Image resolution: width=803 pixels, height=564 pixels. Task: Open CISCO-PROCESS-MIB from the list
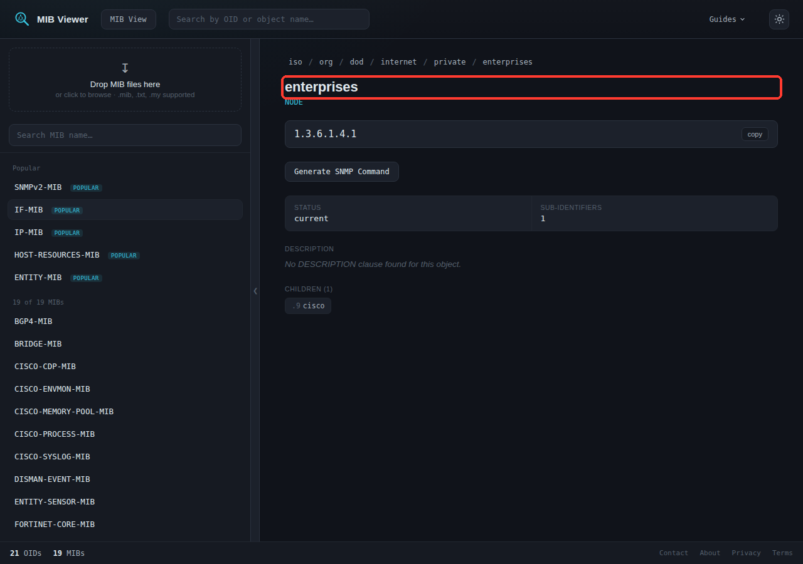tap(125, 434)
